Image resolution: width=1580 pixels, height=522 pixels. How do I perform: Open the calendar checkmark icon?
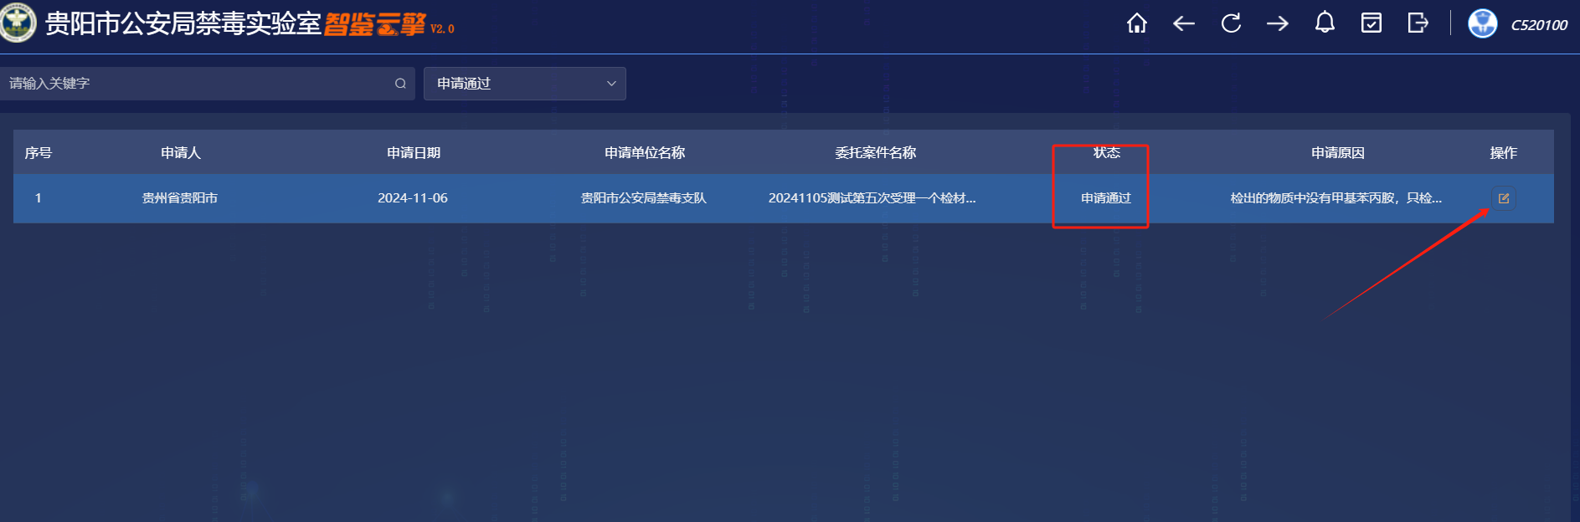click(x=1371, y=23)
